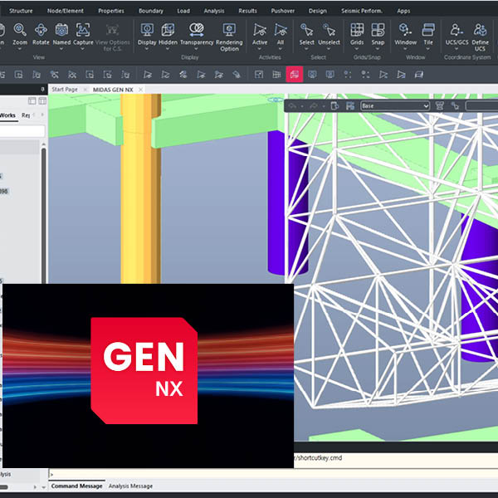Click the left panel vertical scrollbar
Screen dimensions: 498x498
click(x=43, y=216)
